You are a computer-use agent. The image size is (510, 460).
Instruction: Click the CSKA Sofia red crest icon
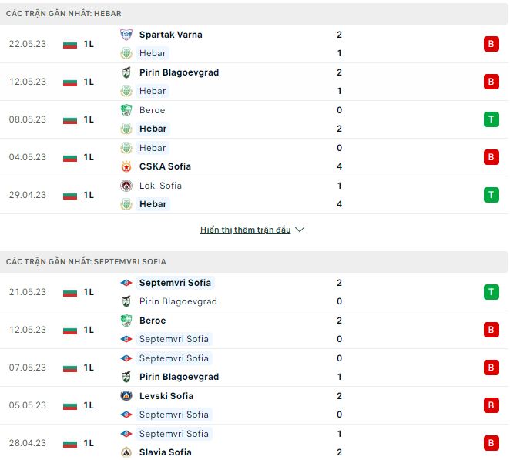(126, 166)
